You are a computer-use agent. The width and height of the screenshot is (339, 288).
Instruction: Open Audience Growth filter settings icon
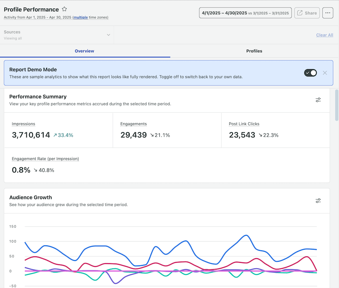coord(318,201)
